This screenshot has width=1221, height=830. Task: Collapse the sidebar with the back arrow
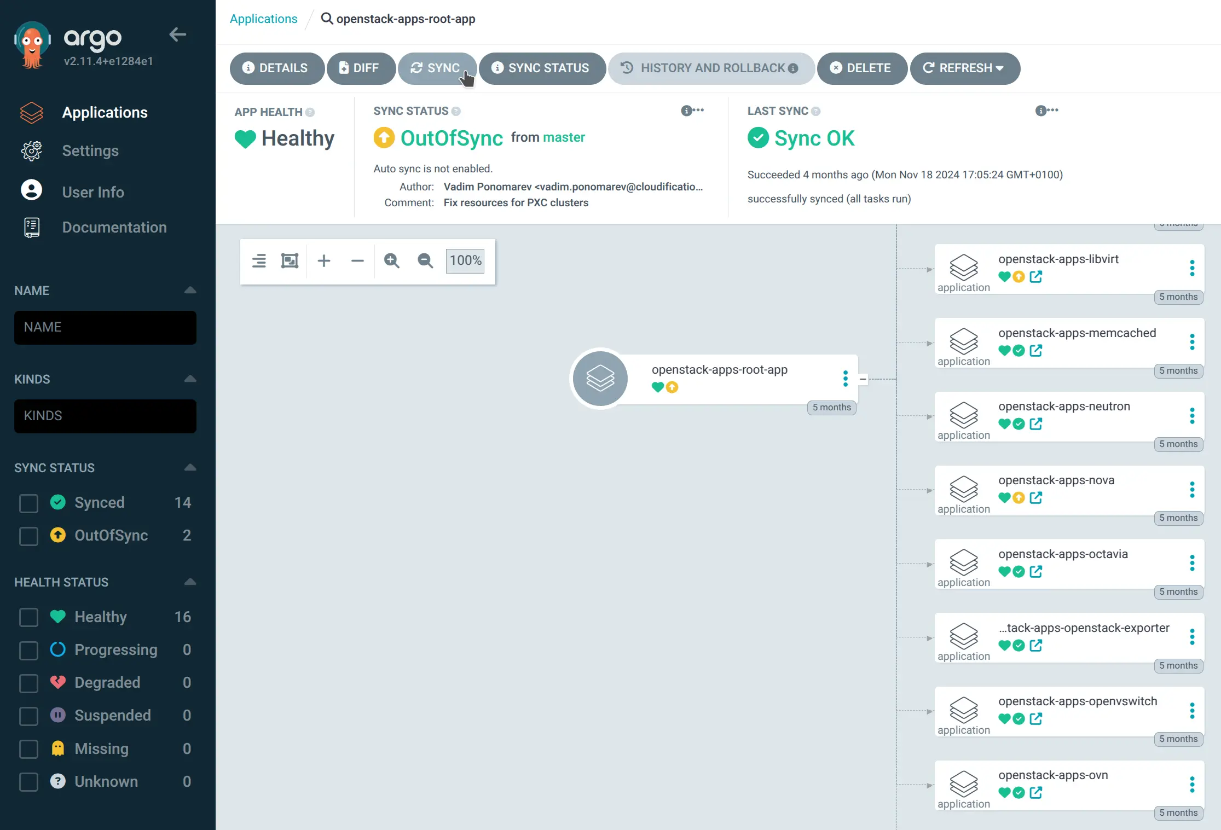177,34
